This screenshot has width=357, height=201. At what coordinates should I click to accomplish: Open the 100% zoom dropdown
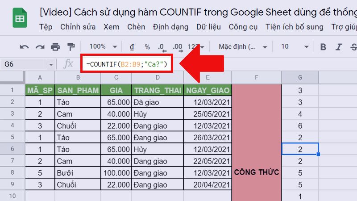point(102,47)
